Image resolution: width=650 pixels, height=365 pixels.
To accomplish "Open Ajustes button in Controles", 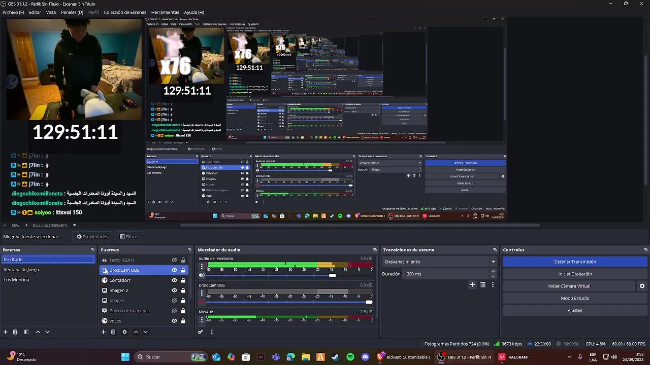I will (575, 311).
